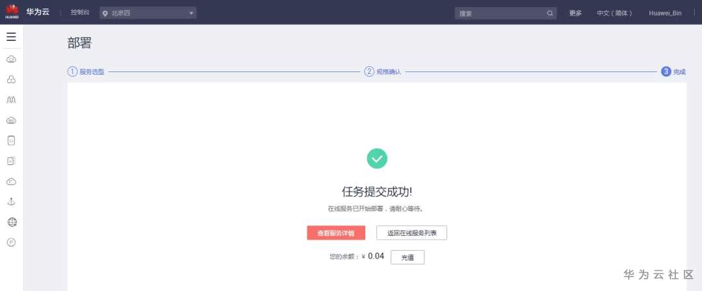Select step 2 规格确认
This screenshot has width=702, height=291.
click(x=383, y=71)
